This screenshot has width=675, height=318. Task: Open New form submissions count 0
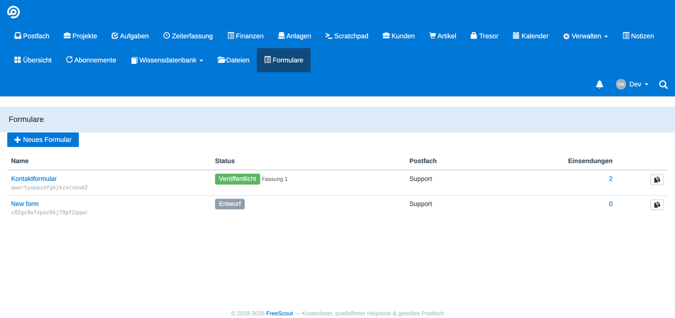[x=611, y=204]
